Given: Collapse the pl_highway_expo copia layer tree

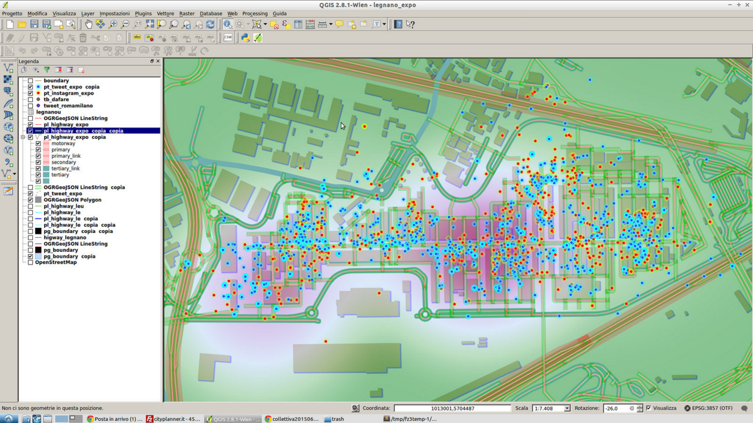Looking at the screenshot, I should [x=23, y=137].
